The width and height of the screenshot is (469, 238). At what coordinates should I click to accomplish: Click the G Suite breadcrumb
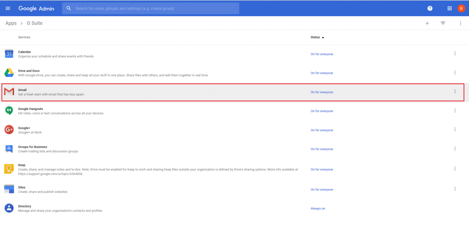(35, 23)
